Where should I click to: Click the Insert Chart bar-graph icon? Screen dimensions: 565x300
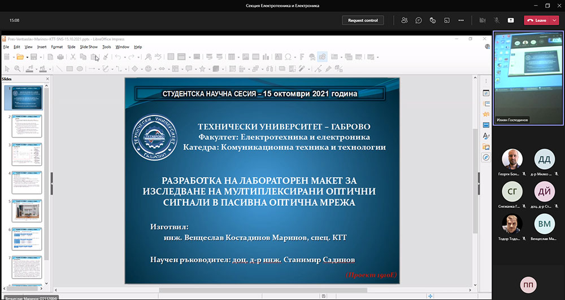(266, 57)
